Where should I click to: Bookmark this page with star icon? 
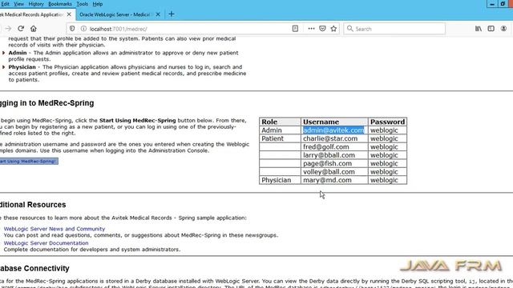point(333,29)
